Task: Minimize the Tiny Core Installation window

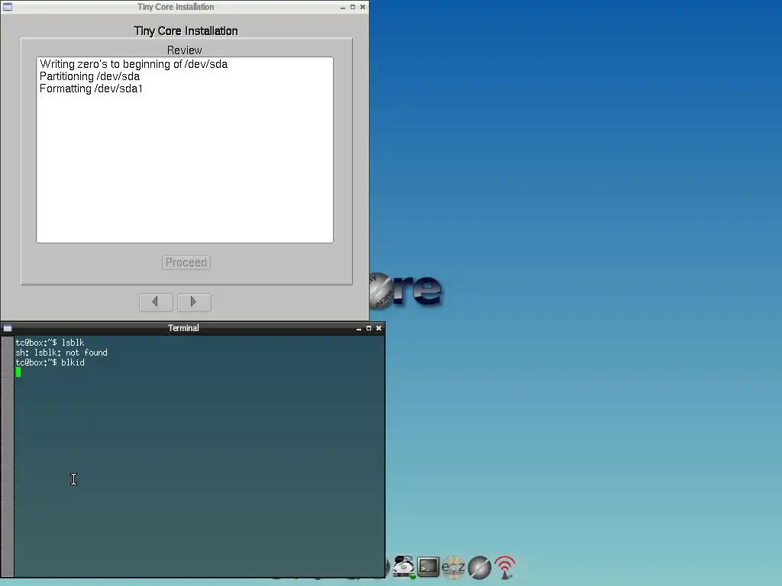Action: pos(343,8)
